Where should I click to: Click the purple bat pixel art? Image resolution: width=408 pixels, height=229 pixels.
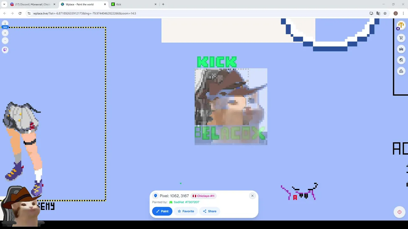click(x=299, y=192)
